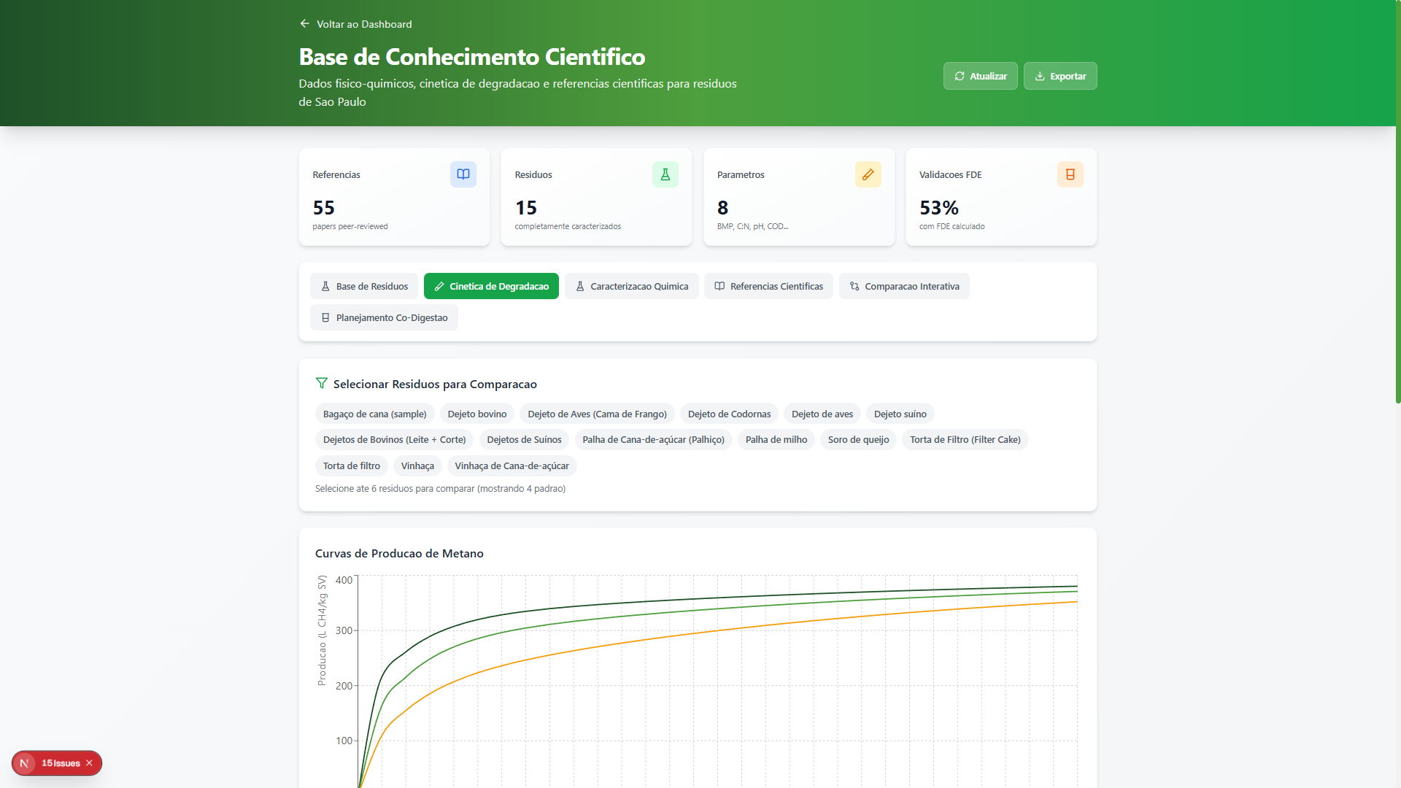Click the flask icon on Residuos card
Viewport: 1401px width, 788px height.
click(x=665, y=174)
